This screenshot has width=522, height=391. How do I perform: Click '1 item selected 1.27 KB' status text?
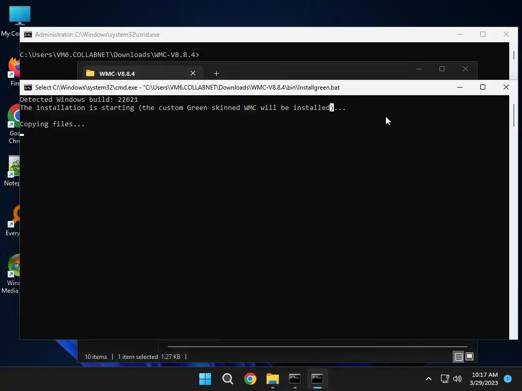point(149,357)
